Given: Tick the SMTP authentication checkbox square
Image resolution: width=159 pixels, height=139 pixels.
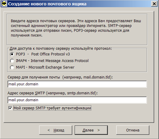Looking at the screenshot, I should (x=10, y=108).
